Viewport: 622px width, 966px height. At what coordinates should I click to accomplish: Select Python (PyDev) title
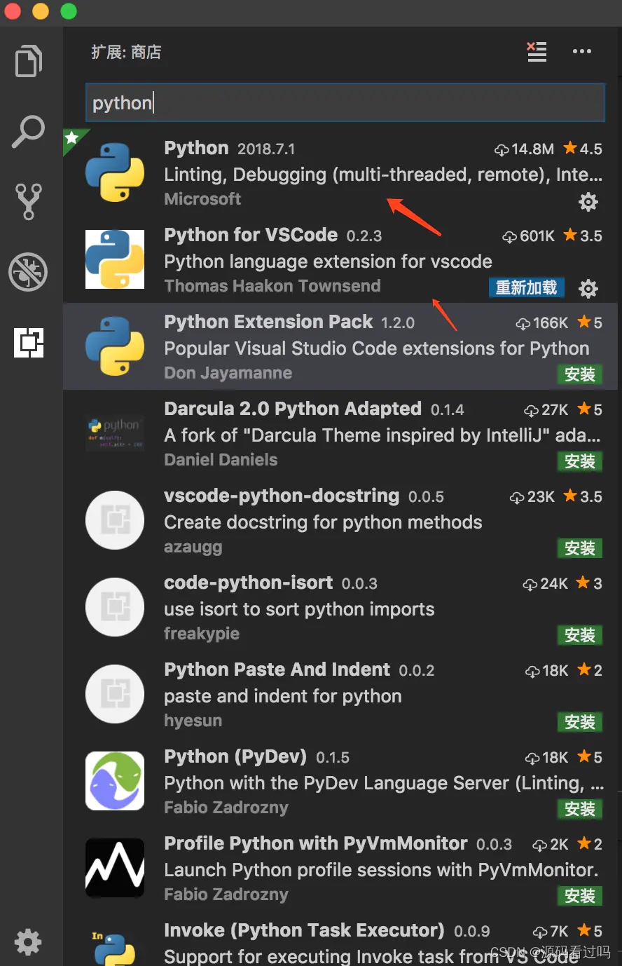[235, 756]
